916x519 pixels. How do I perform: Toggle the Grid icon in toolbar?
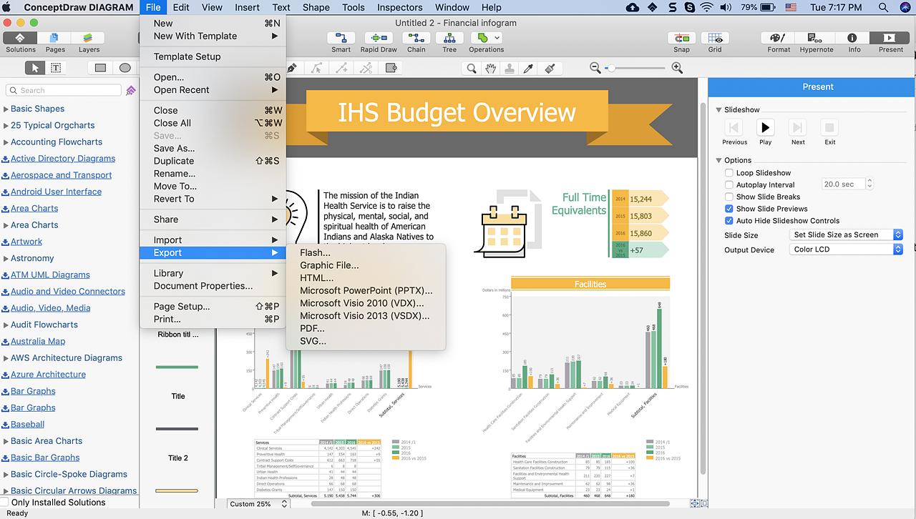pos(715,38)
